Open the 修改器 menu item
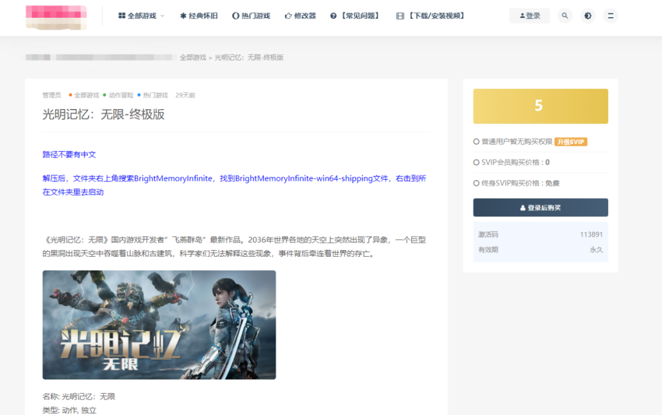 [300, 16]
